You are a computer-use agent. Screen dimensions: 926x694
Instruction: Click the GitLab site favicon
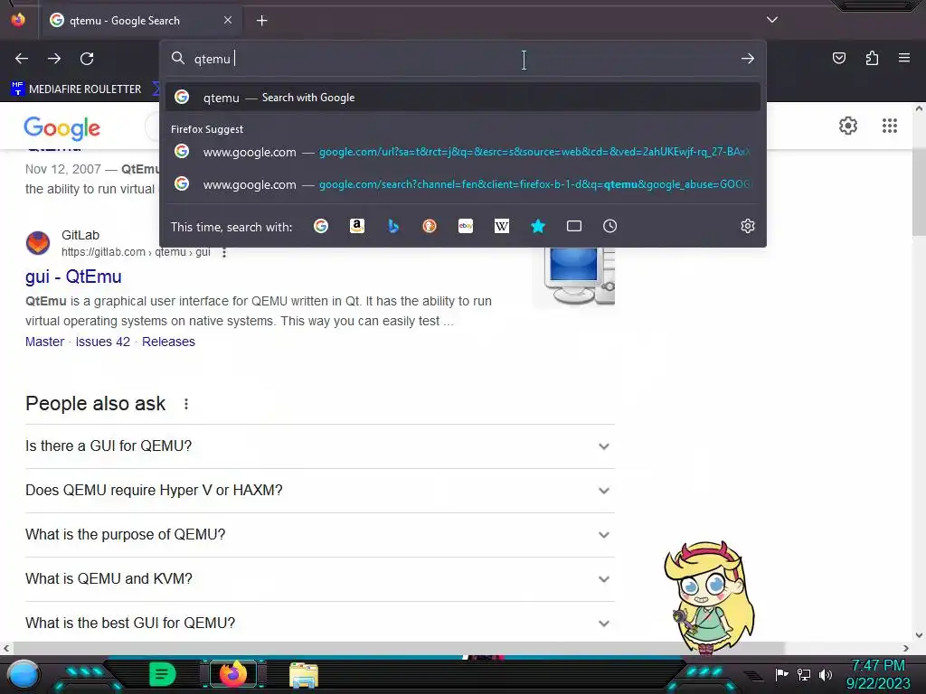[x=38, y=243]
